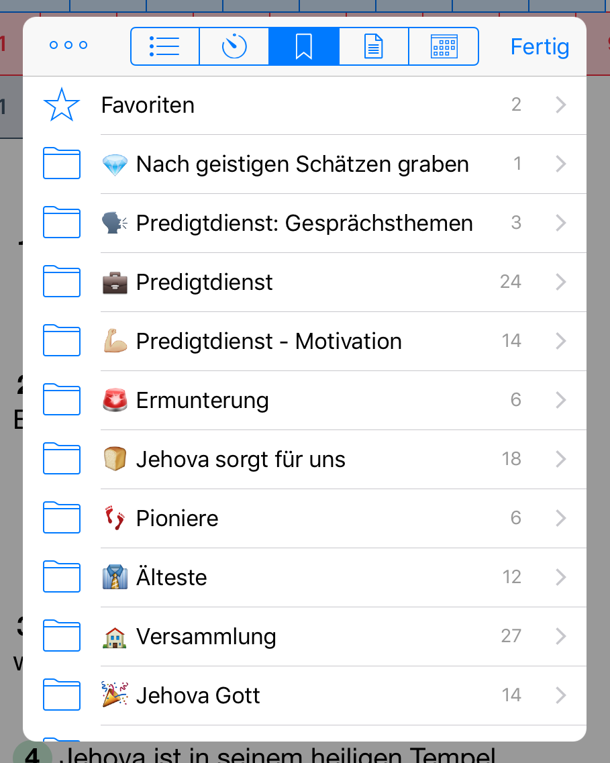This screenshot has height=763, width=610.
Task: Open the document notes tab
Action: [374, 46]
